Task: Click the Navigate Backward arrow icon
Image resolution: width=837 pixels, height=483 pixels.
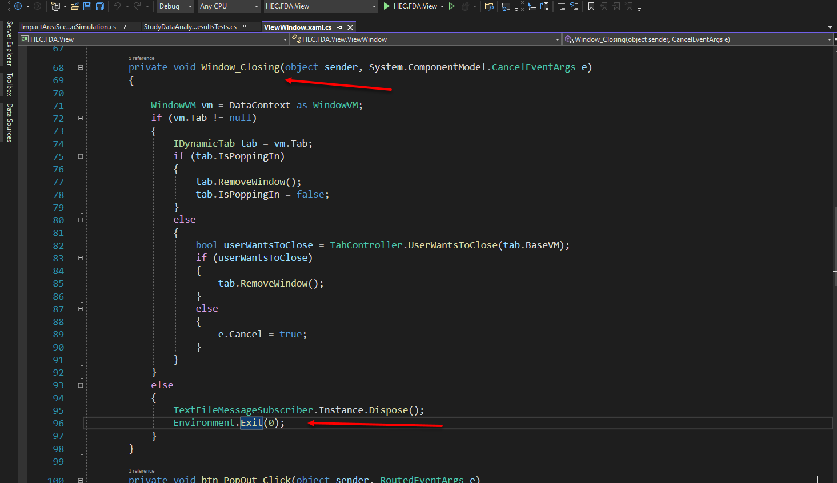Action: point(18,6)
